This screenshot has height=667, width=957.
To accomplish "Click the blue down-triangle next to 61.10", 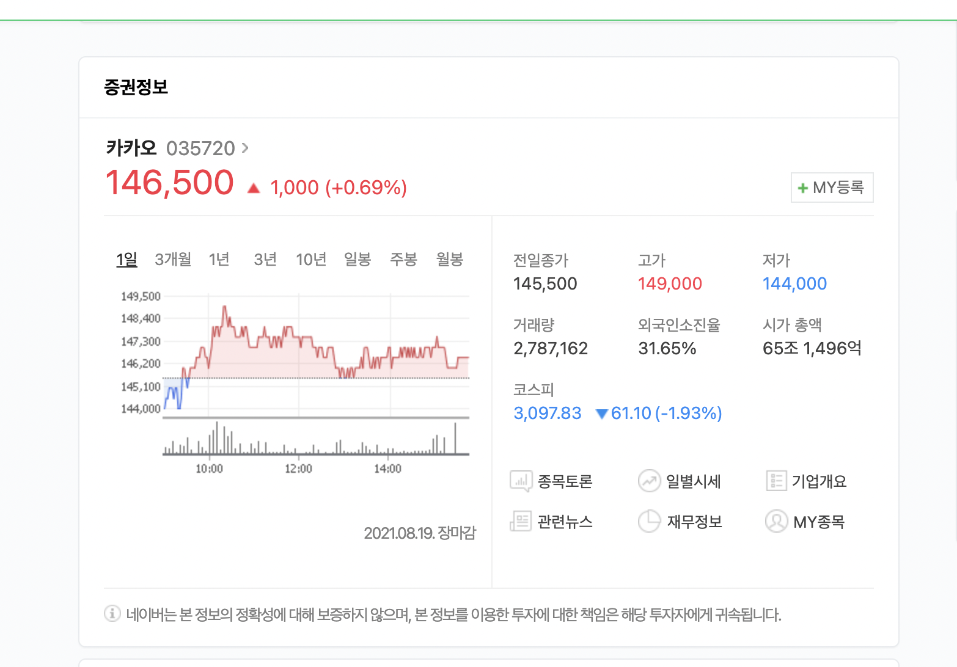I will click(601, 414).
